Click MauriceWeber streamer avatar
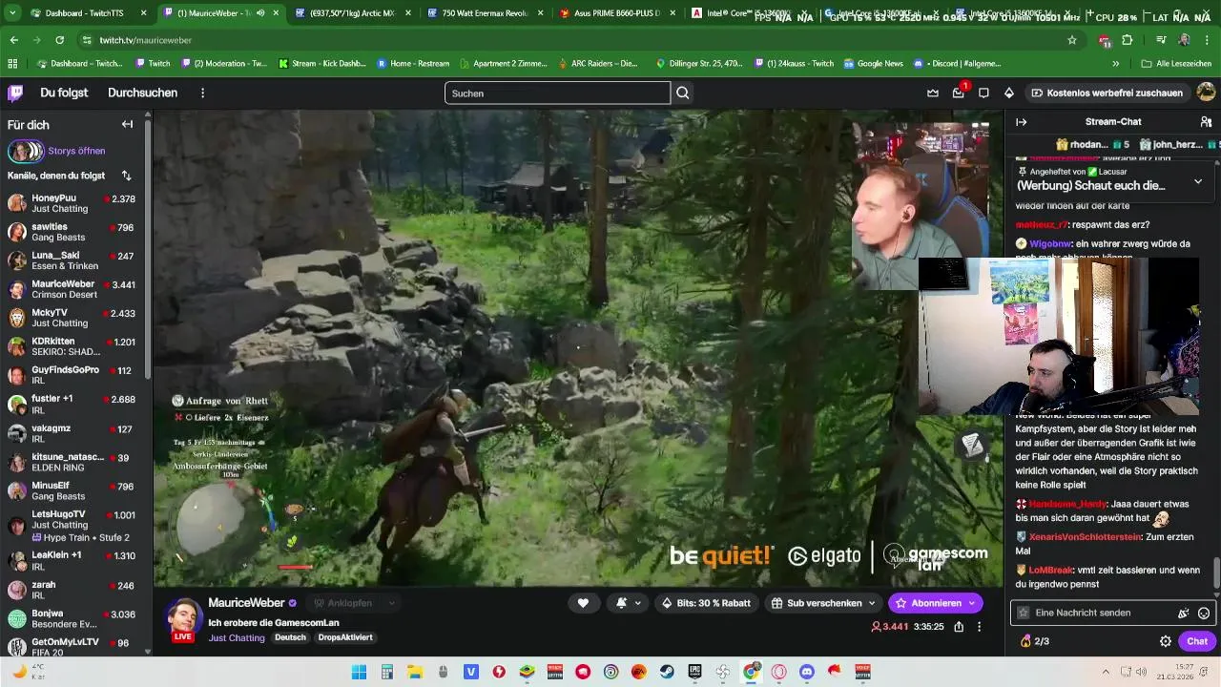 pyautogui.click(x=182, y=617)
